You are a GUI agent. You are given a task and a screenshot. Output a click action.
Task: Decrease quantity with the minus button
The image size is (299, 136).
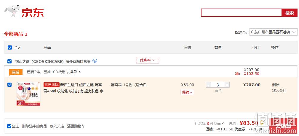pos(208,85)
